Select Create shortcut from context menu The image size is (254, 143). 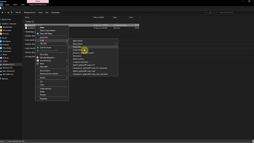(x=52, y=89)
